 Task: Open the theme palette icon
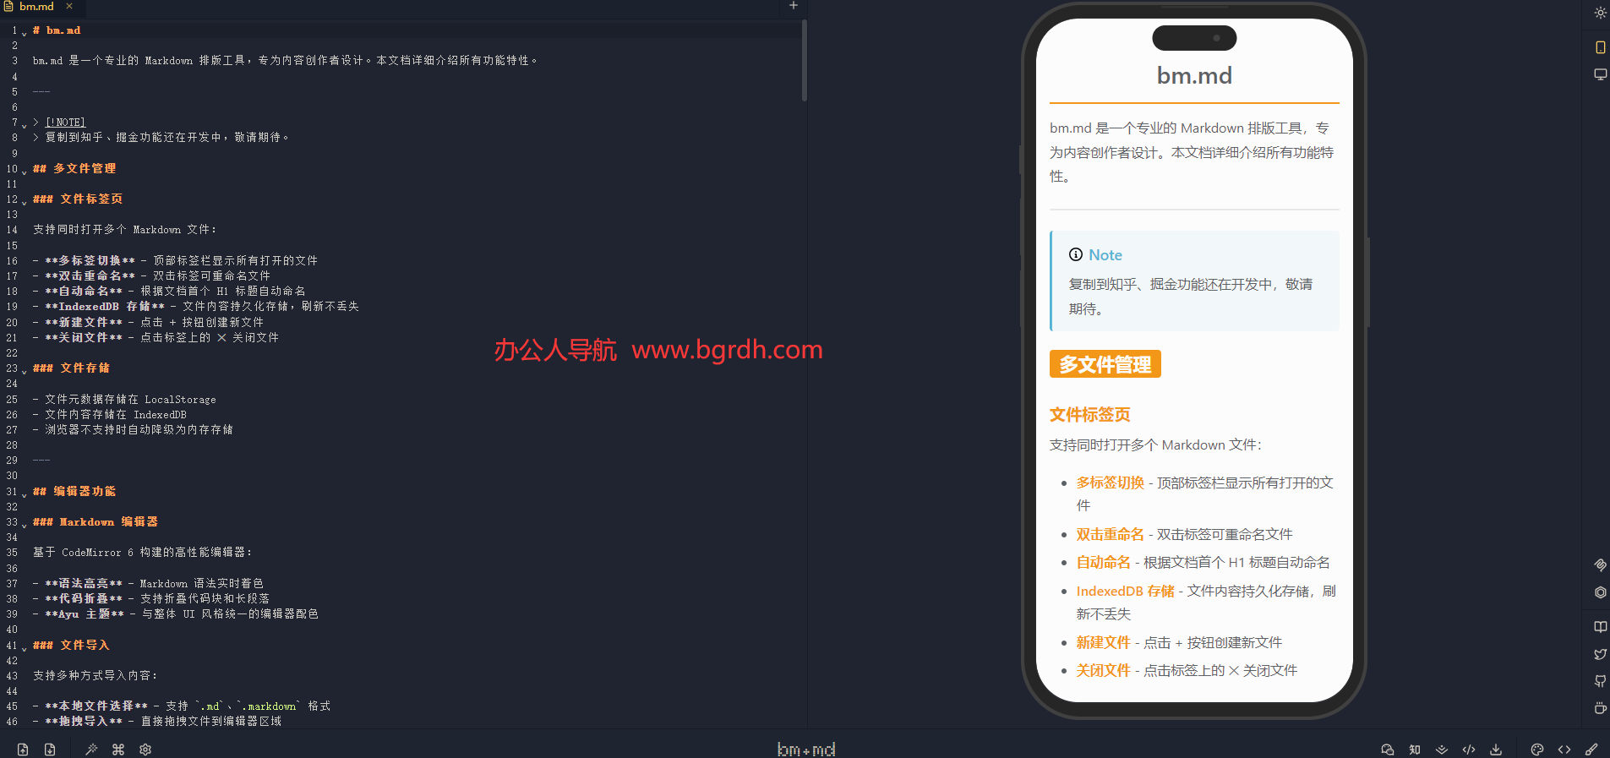(1537, 750)
